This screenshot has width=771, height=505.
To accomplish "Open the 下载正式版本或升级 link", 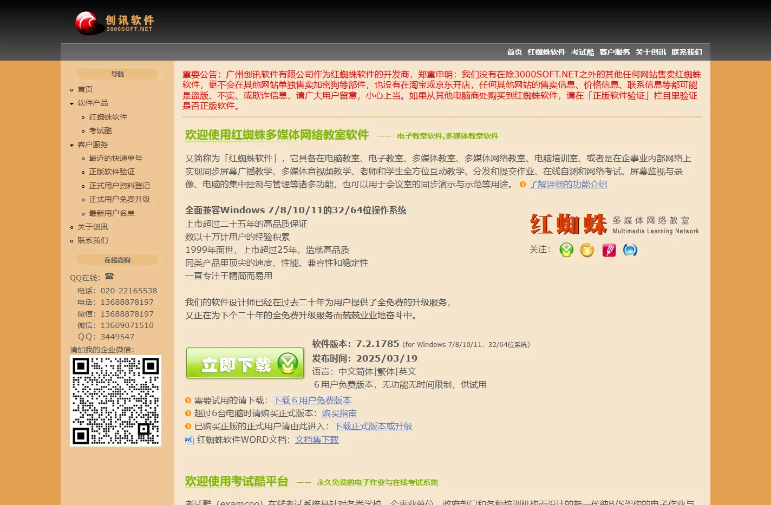I will (x=373, y=427).
